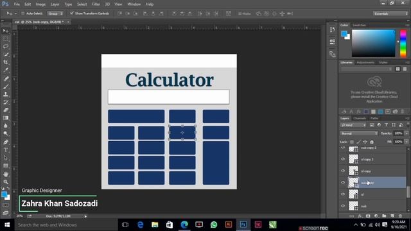Open the Normal blend mode dropdown
This screenshot has height=231, width=411.
click(359, 133)
